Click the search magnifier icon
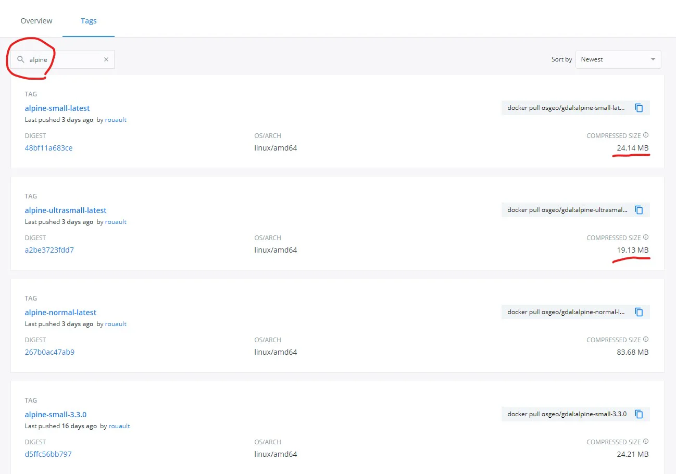 (20, 59)
